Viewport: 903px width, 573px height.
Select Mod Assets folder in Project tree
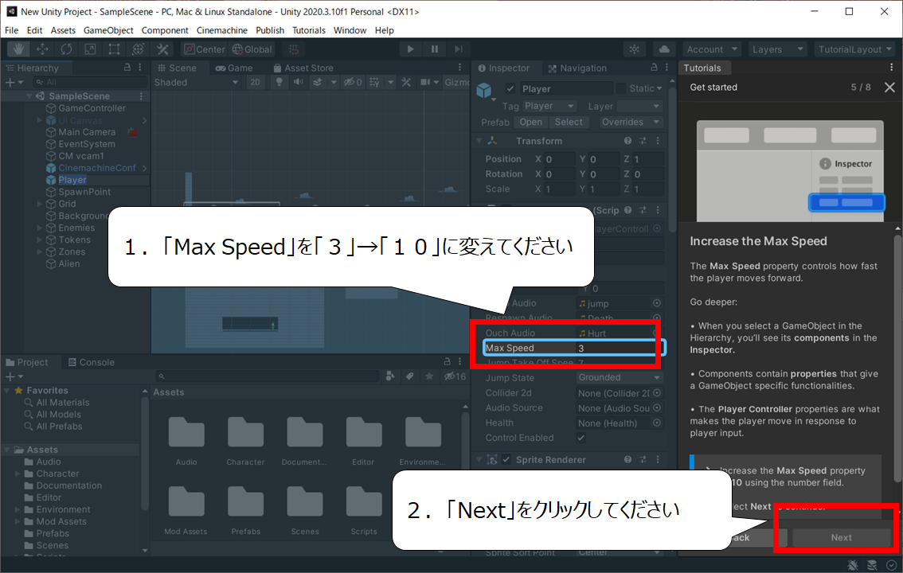[61, 522]
